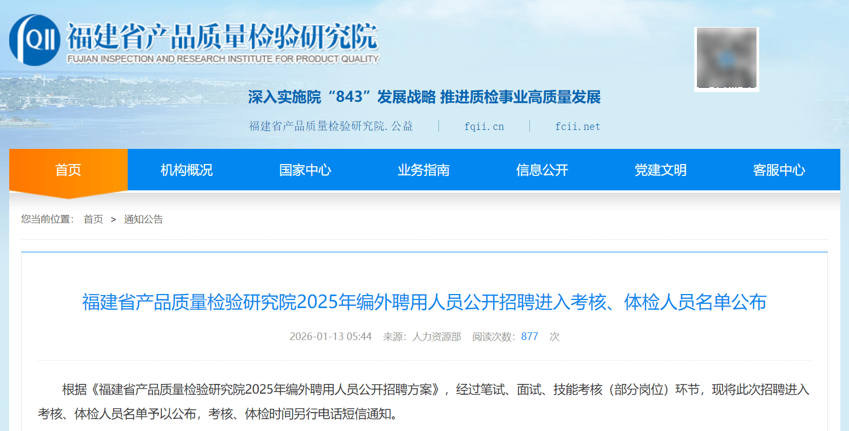Open the 首页 navigation tab
849x431 pixels.
[x=68, y=170]
